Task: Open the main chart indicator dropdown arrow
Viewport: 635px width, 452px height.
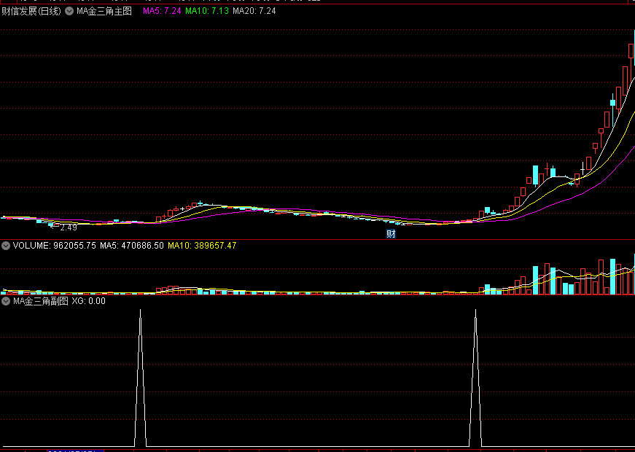Action: 70,11
